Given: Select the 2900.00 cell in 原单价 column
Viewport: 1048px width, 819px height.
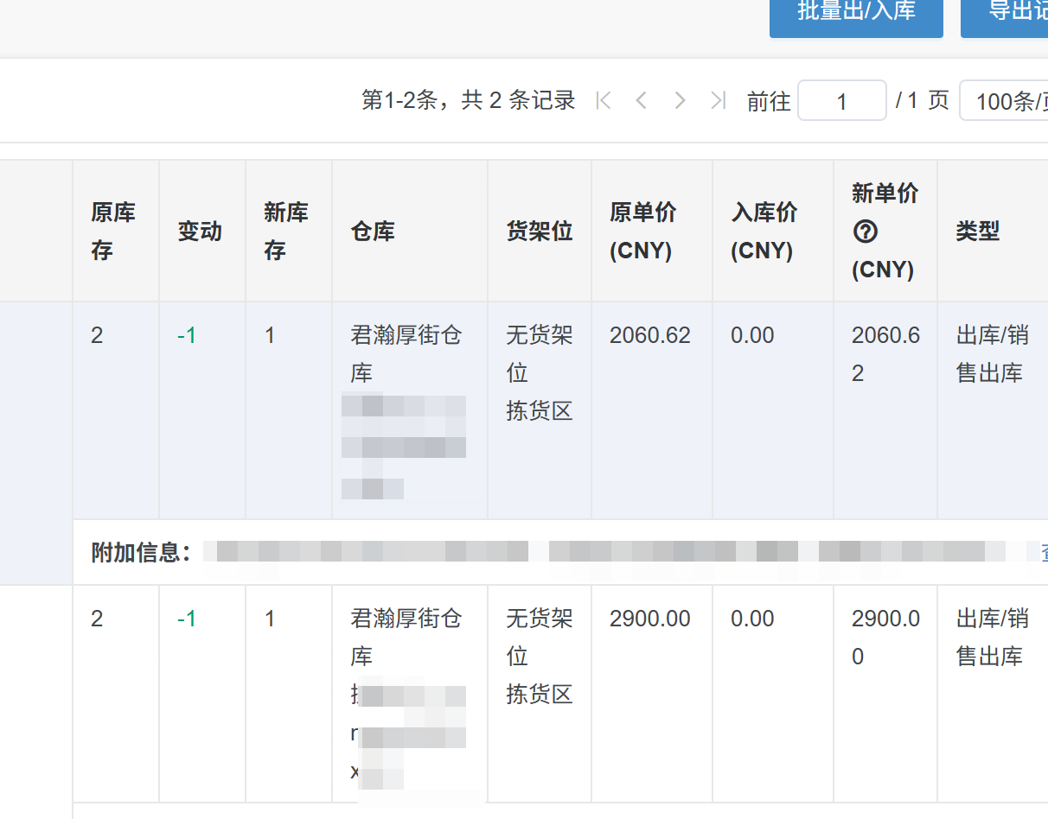Looking at the screenshot, I should point(649,619).
